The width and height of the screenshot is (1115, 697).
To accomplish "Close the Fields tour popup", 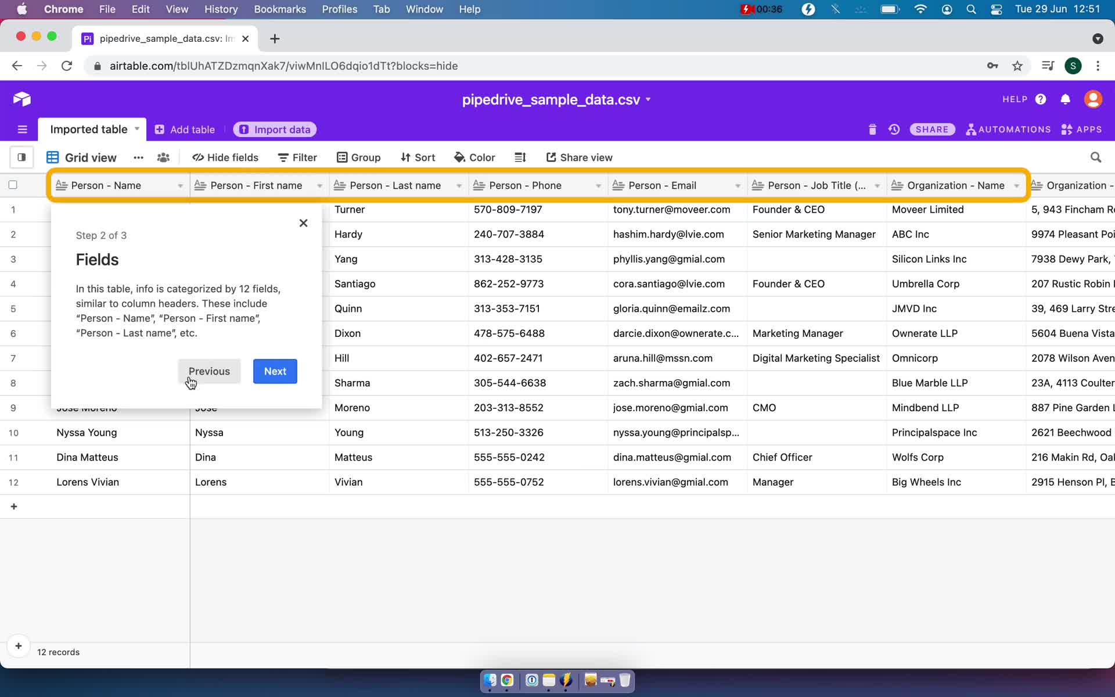I will (x=303, y=223).
